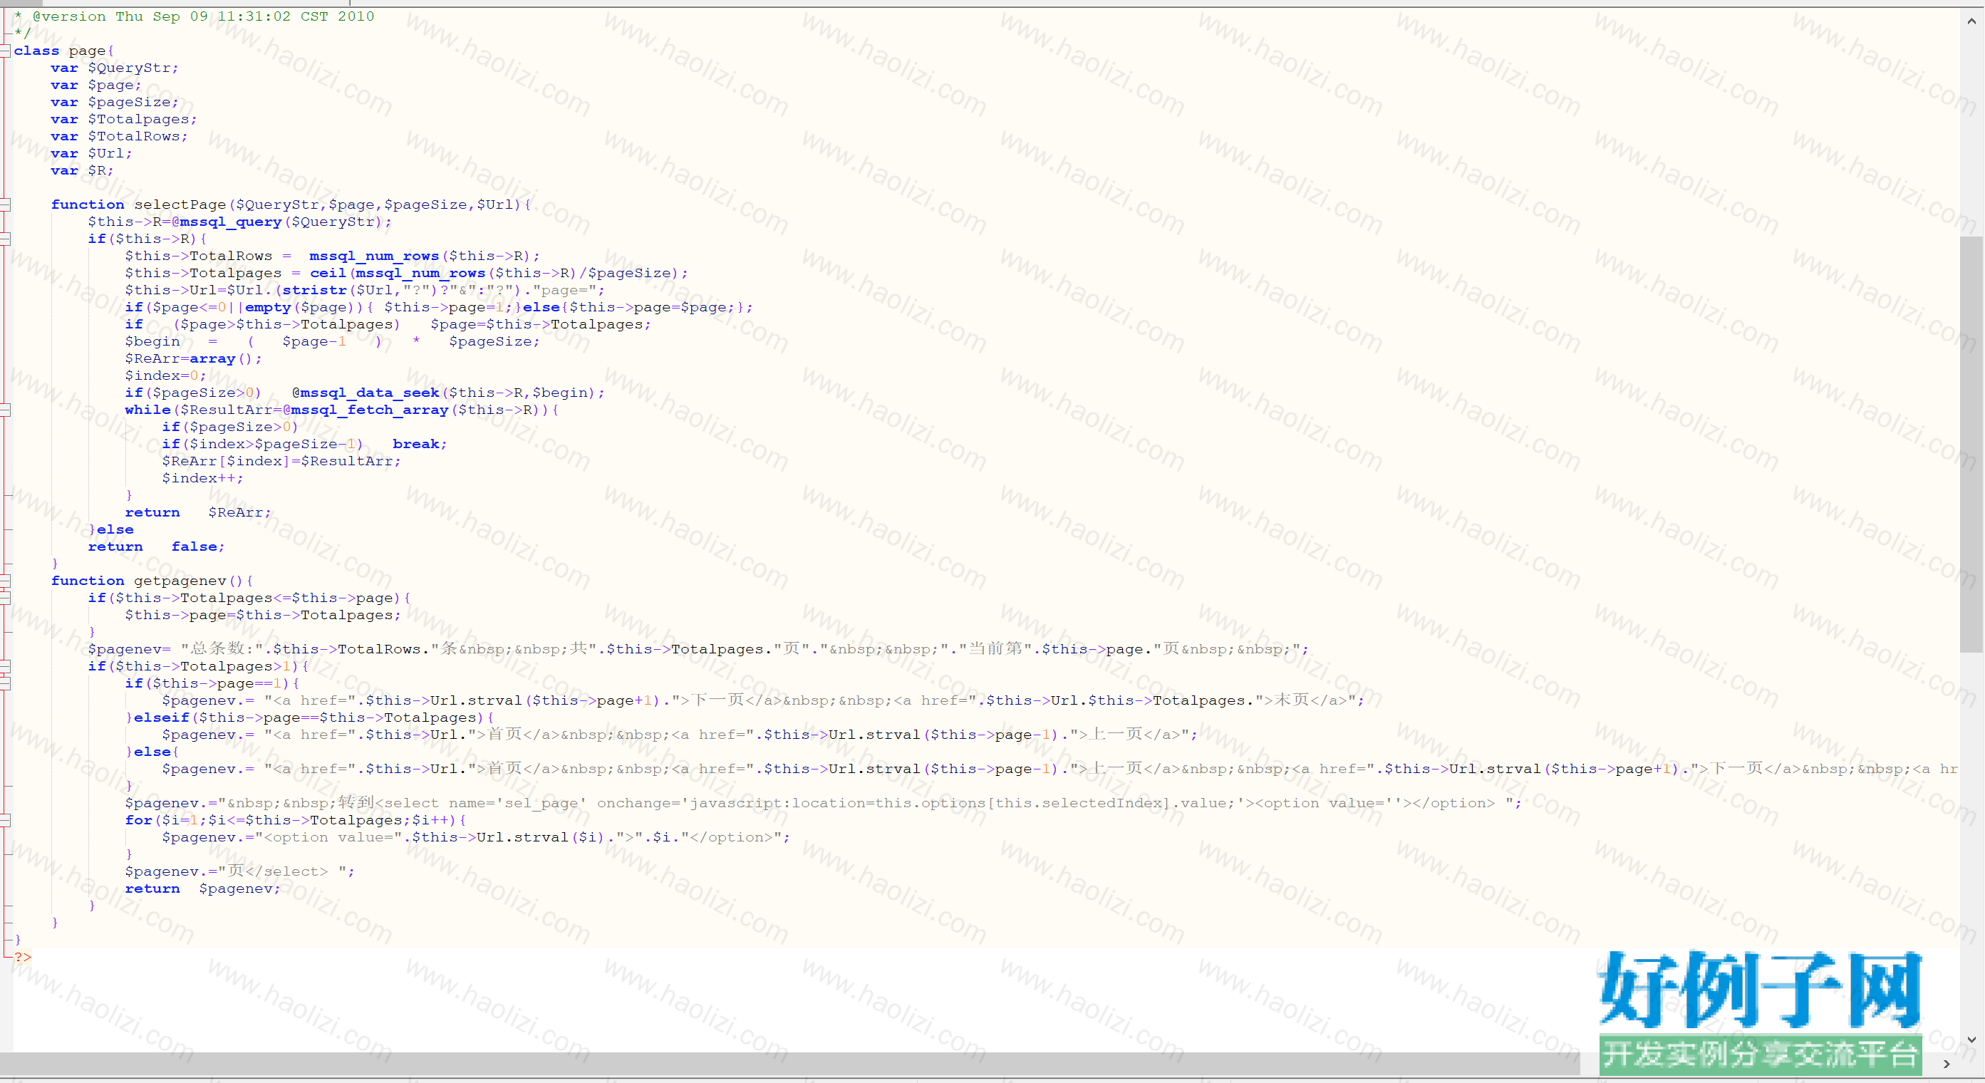Click the 'mssql_query' function call
The image size is (1985, 1083).
(230, 222)
